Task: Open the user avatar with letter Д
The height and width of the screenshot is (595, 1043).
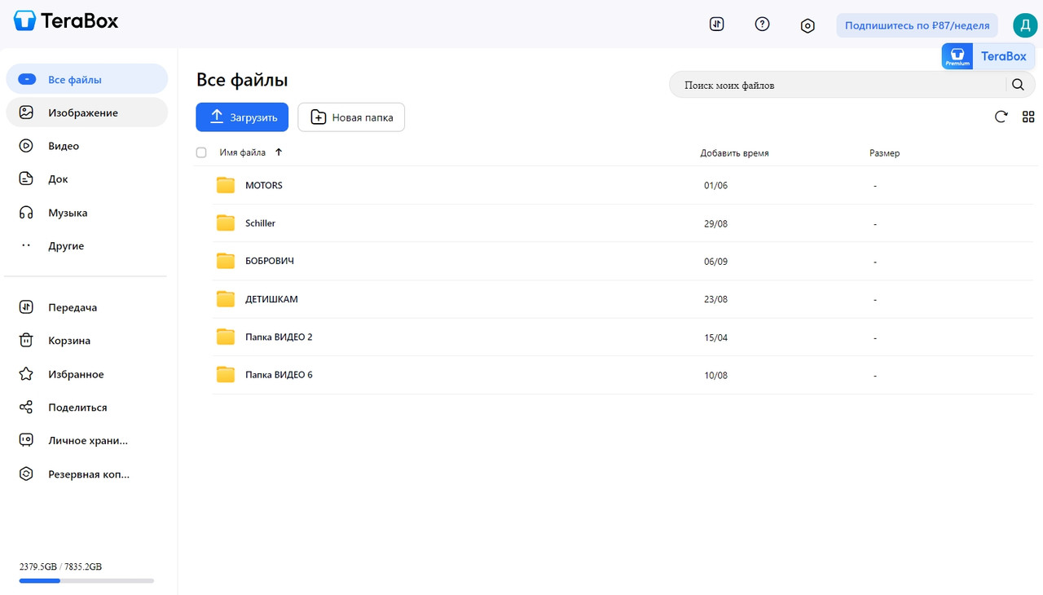Action: pos(1025,25)
